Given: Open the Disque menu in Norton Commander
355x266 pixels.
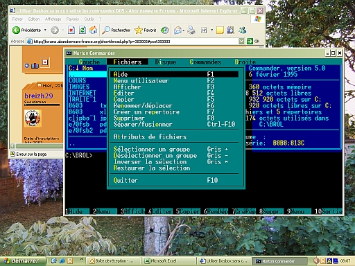Looking at the screenshot, I should [166, 62].
